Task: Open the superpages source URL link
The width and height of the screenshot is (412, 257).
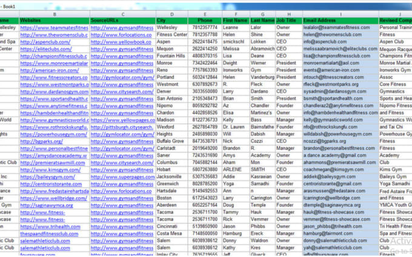Action: pyautogui.click(x=123, y=177)
